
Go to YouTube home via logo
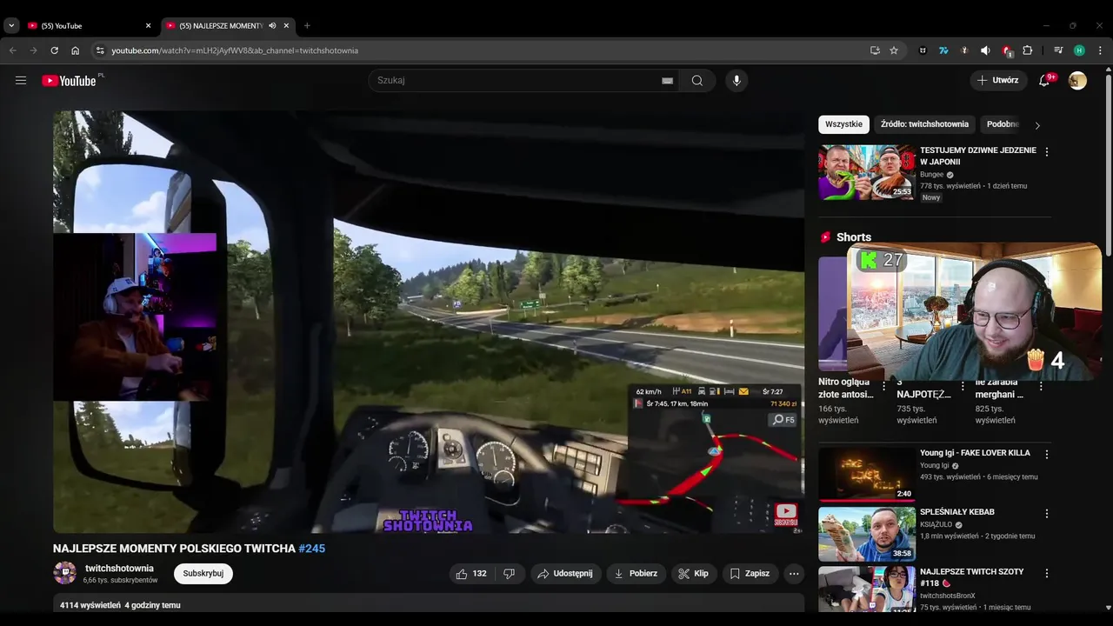tap(69, 81)
